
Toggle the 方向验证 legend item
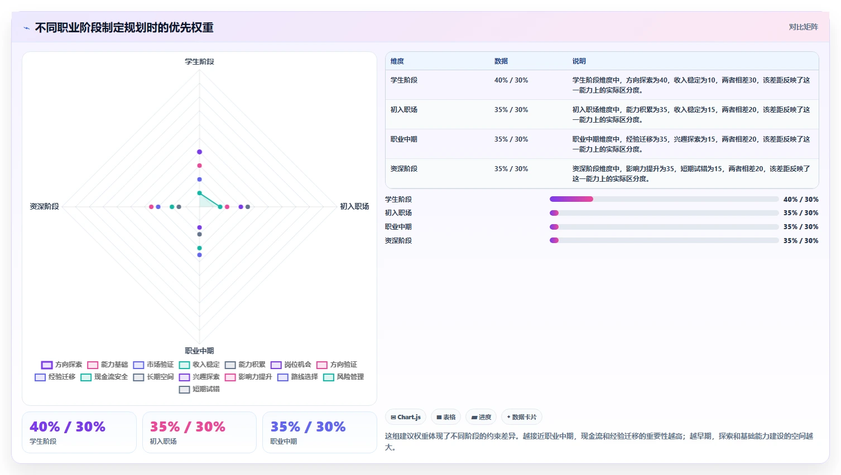tap(337, 365)
